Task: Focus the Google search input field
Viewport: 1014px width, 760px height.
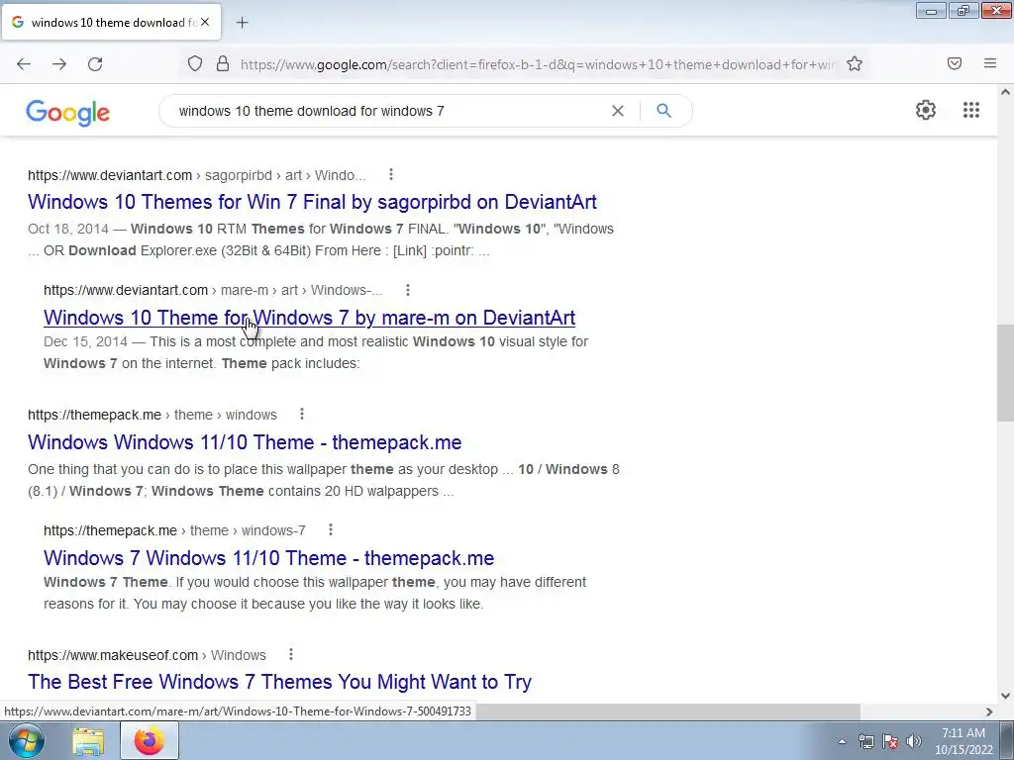Action: [388, 111]
